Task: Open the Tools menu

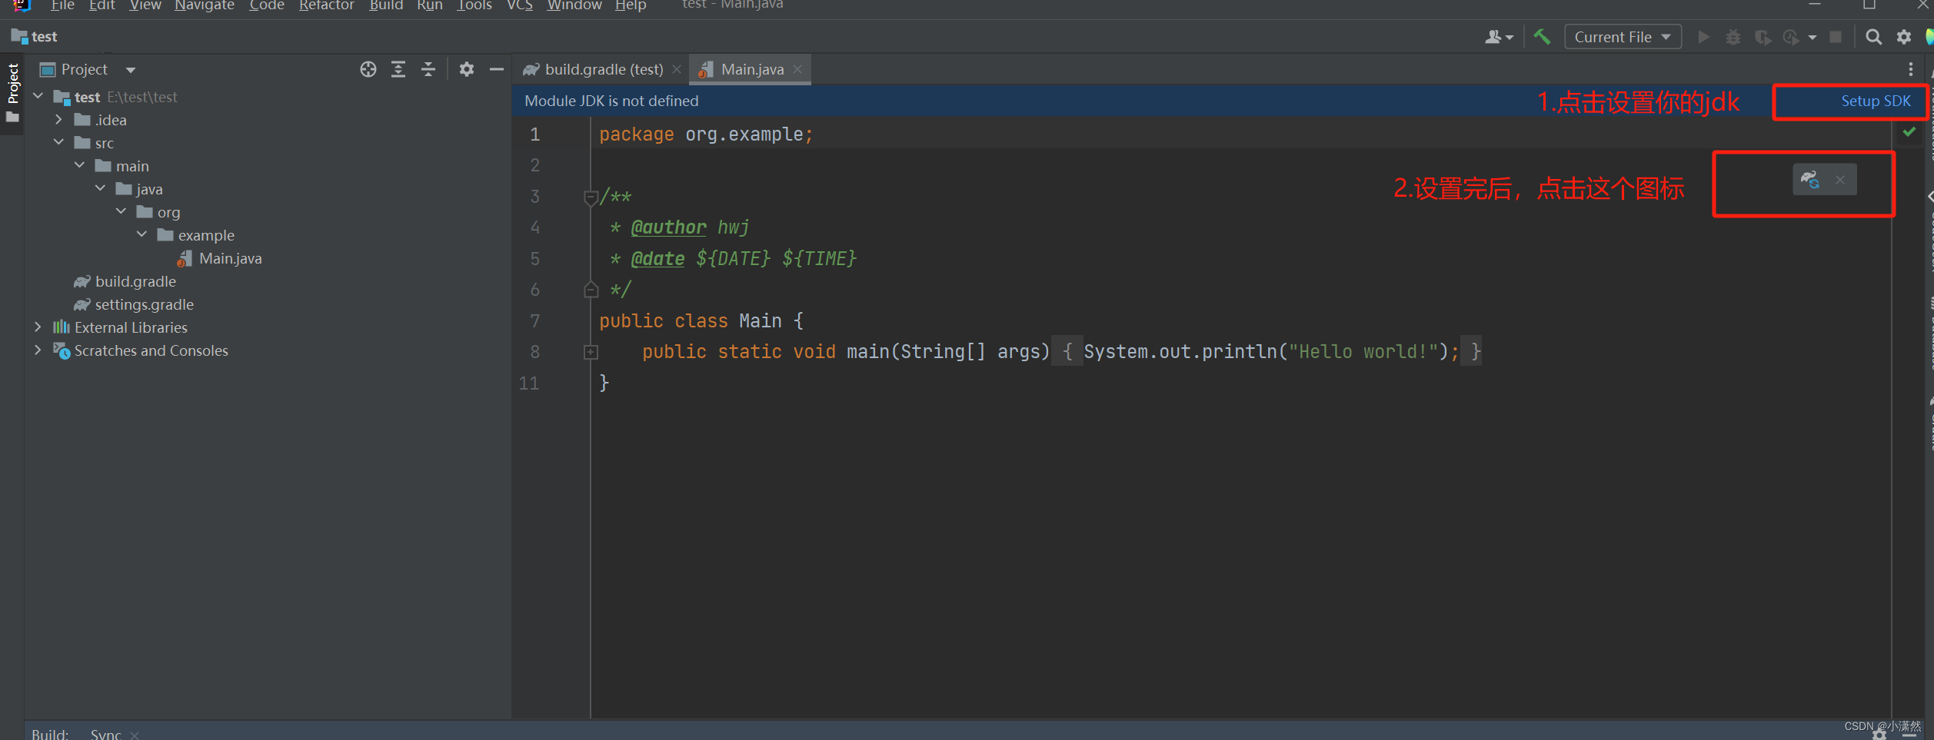Action: coord(474,5)
